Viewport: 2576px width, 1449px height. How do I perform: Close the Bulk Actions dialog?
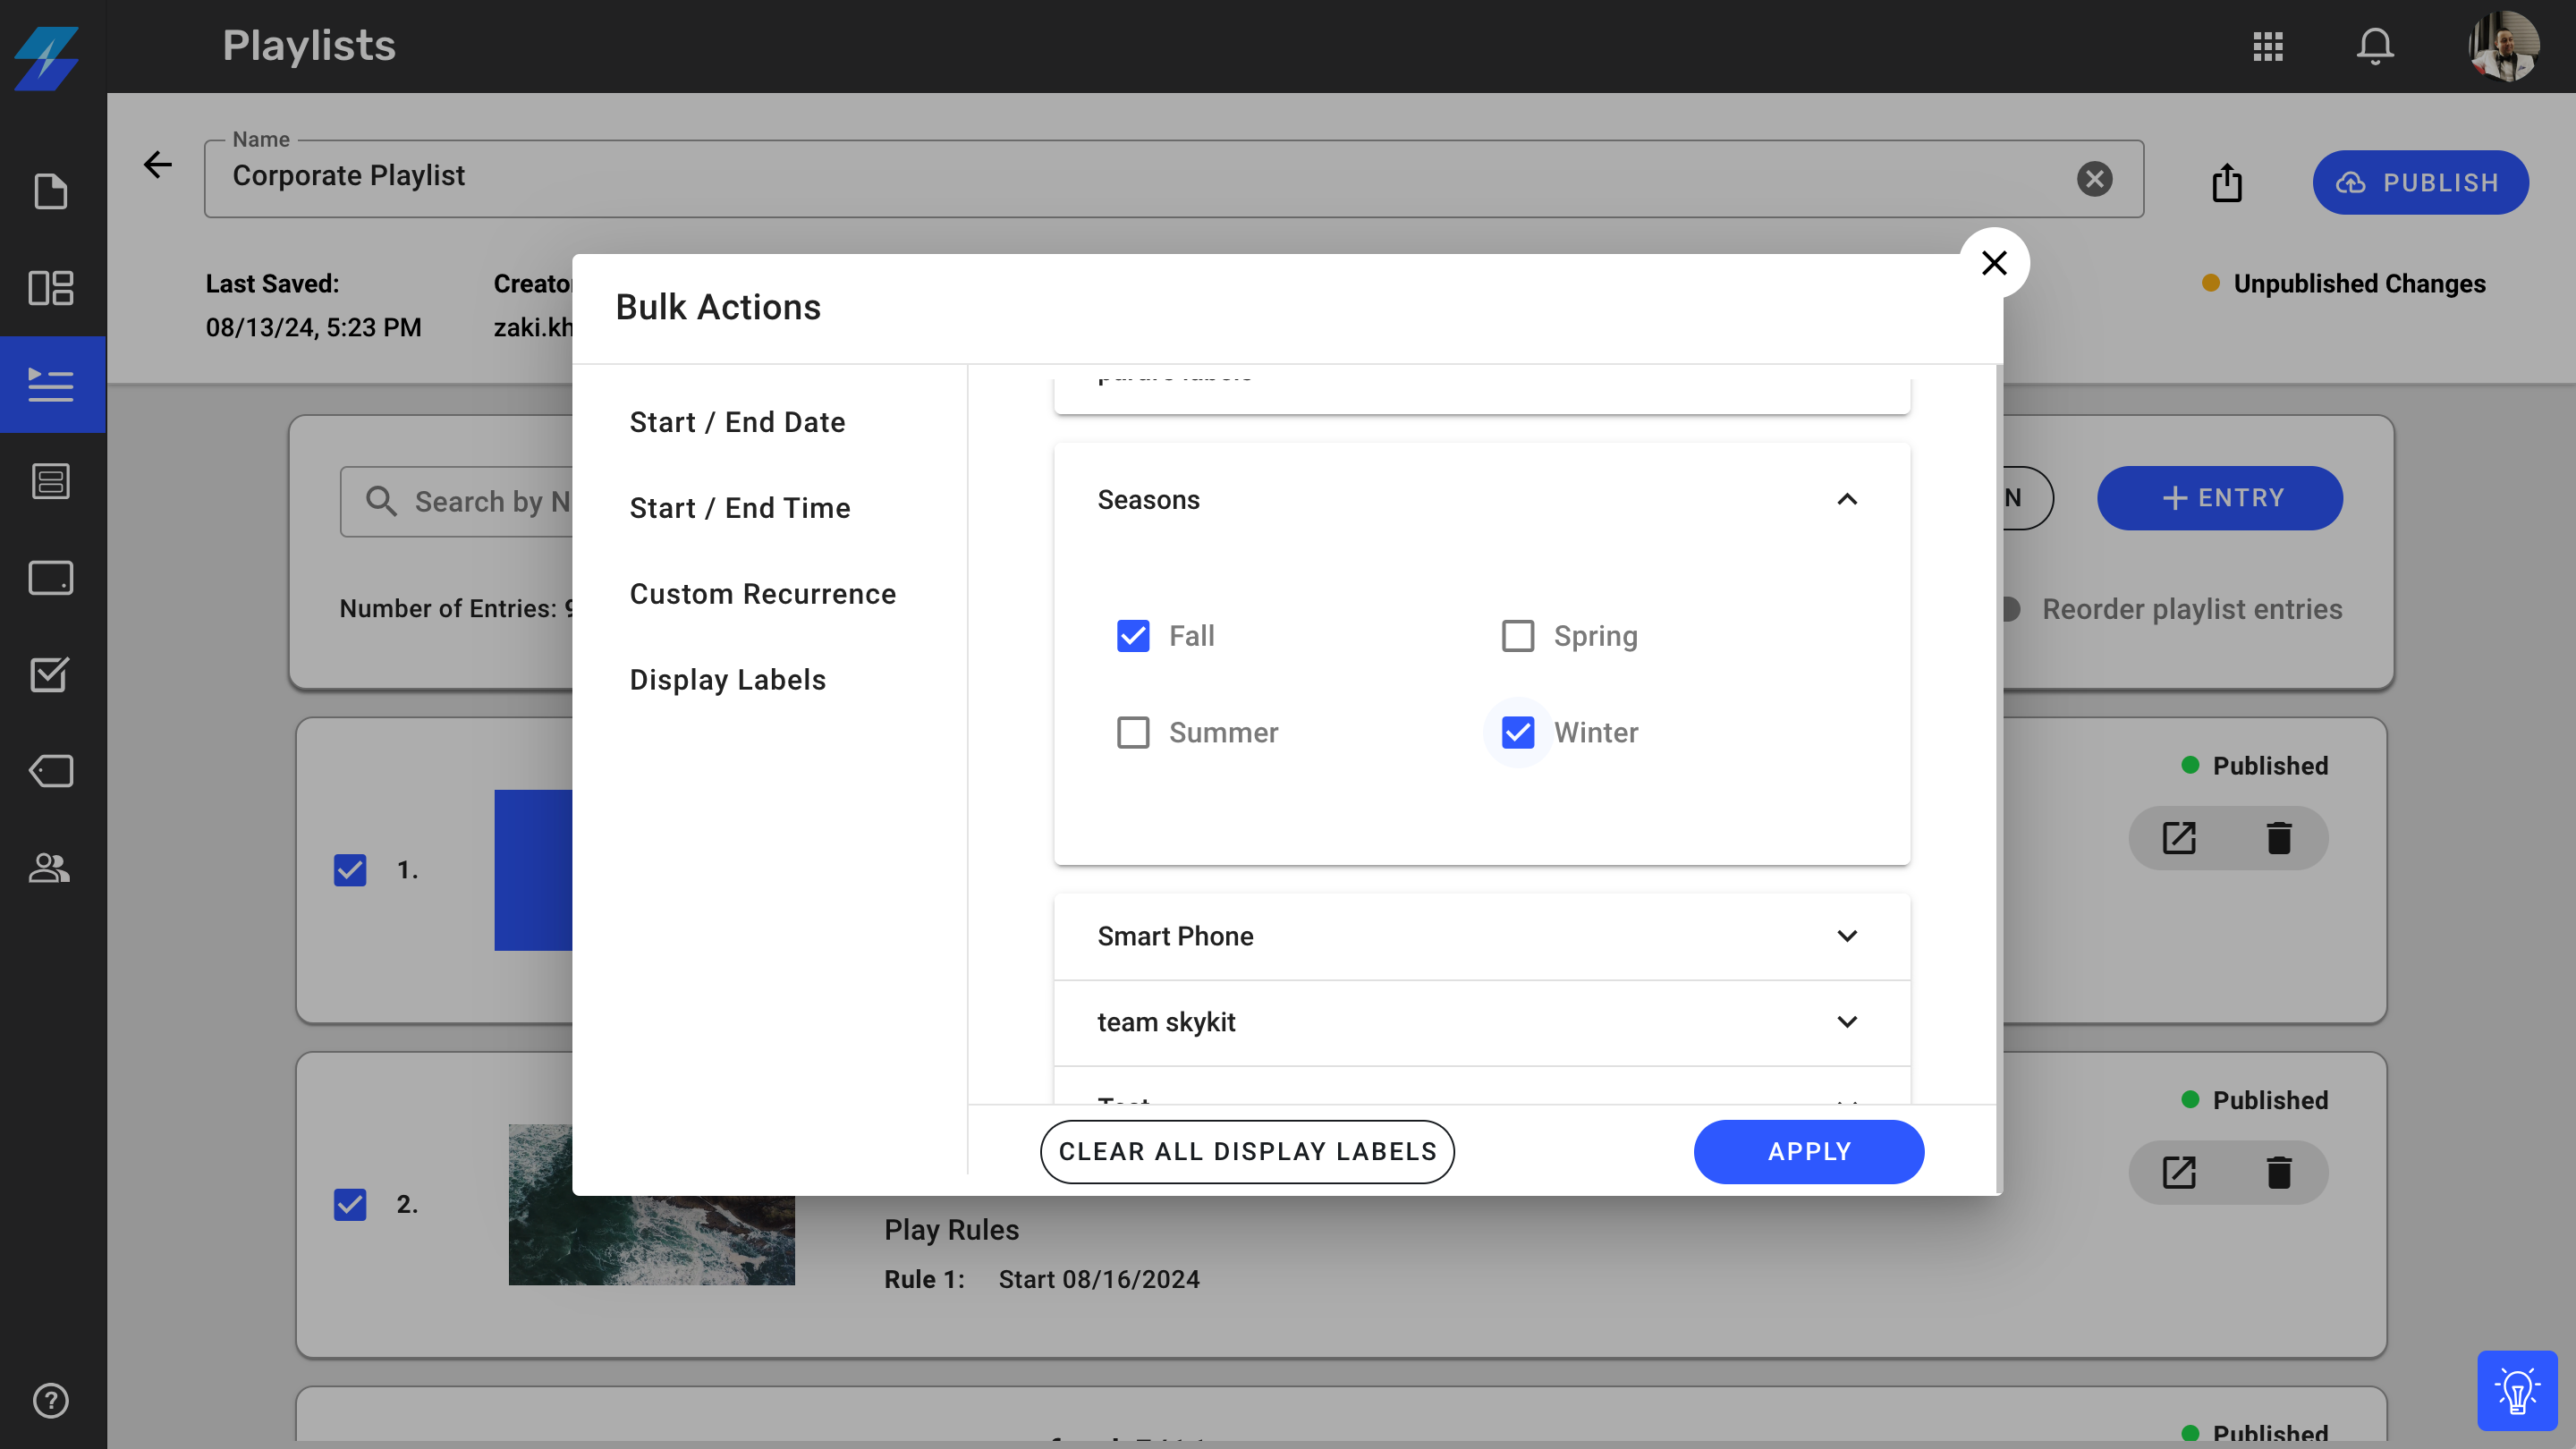click(x=1994, y=263)
